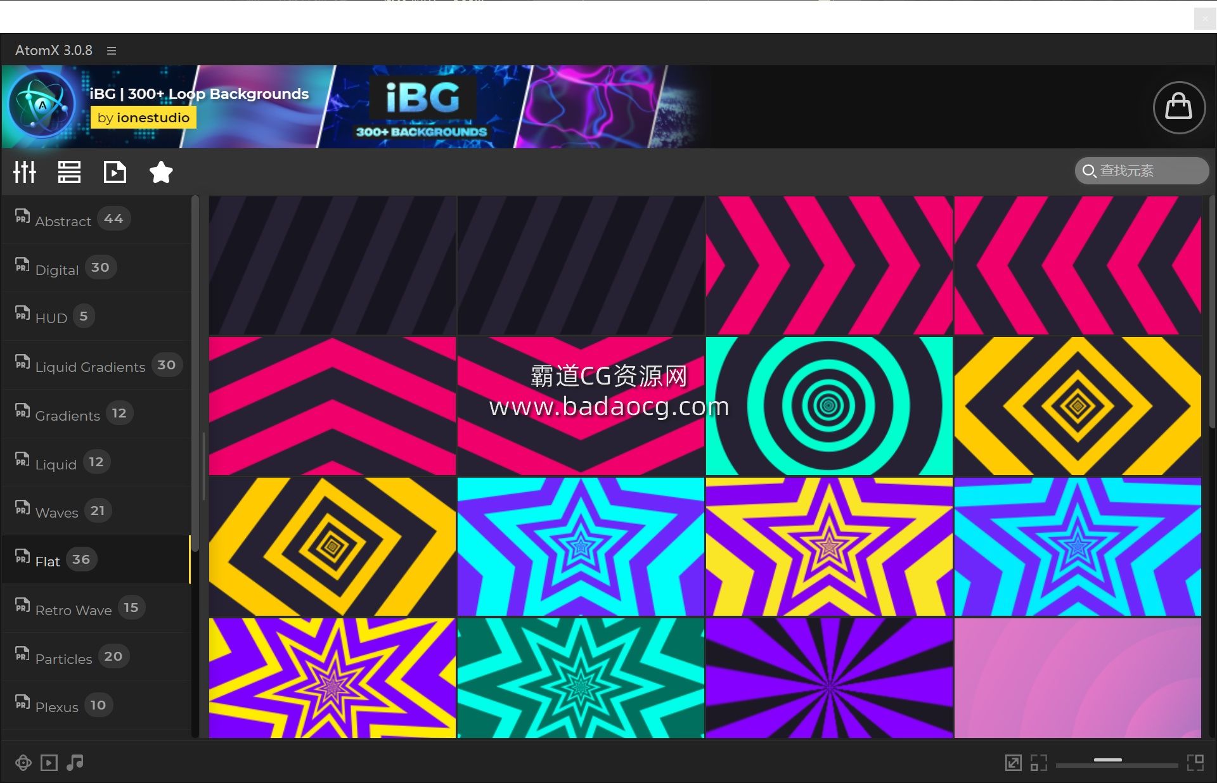Screen dimensions: 1217x783
Task: Select the purple radial rays thumbnail
Action: [829, 678]
